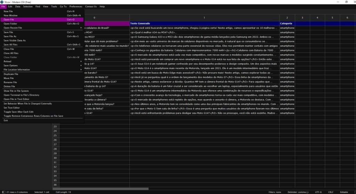Open the Find menu

[x=38, y=7]
